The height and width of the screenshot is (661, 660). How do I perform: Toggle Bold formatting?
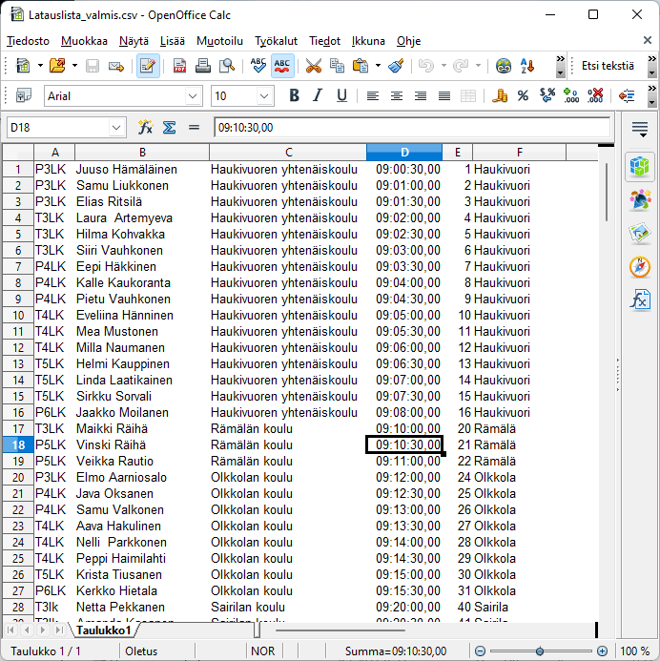294,95
